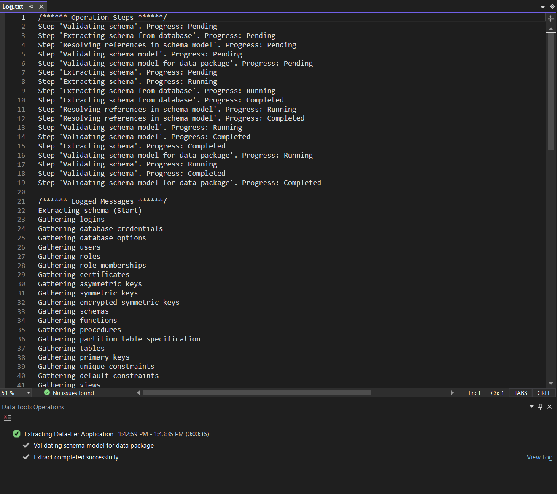Screen dimensions: 557x494
Task: Click line '/****** Logged Messages ******/'
Action: [102, 201]
